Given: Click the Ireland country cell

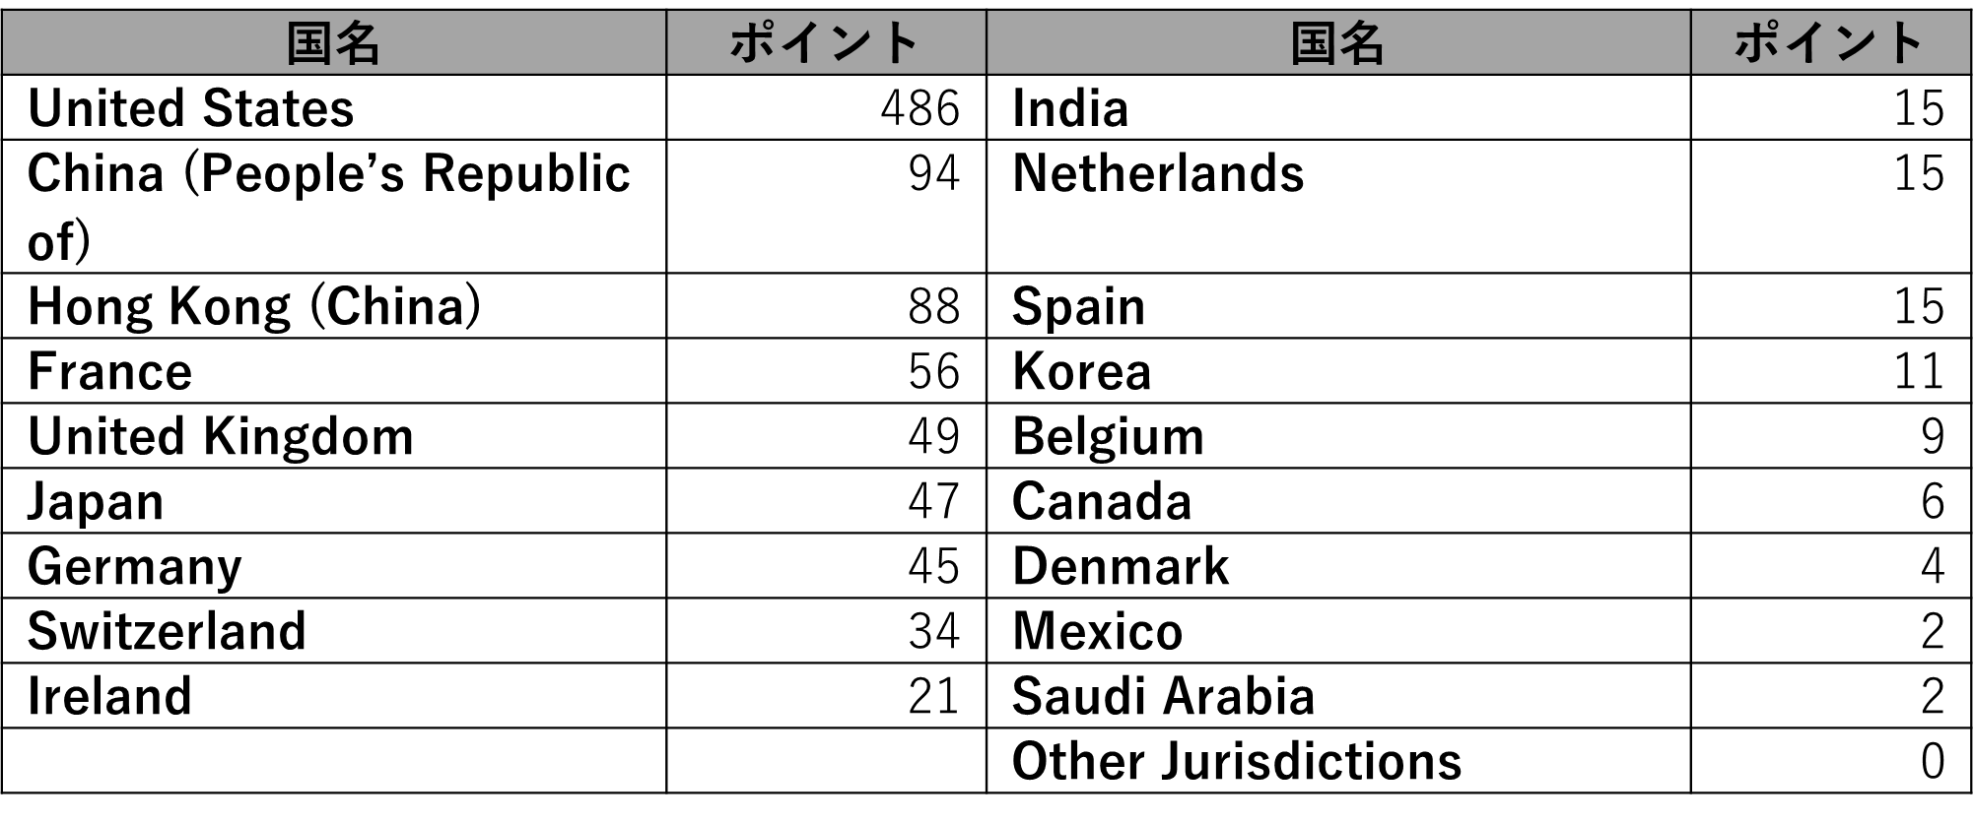Looking at the screenshot, I should [334, 696].
